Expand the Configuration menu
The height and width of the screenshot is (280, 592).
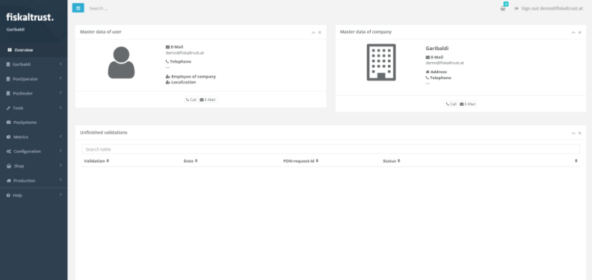pyautogui.click(x=33, y=151)
